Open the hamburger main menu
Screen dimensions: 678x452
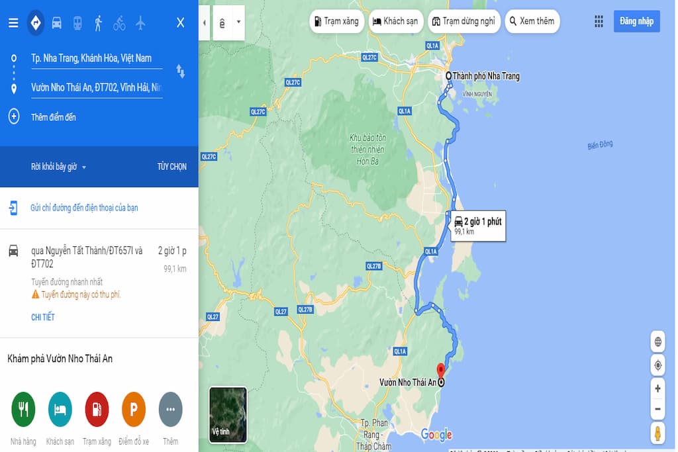click(13, 23)
